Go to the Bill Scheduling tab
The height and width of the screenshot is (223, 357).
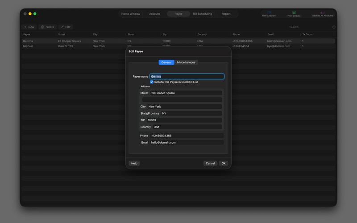[x=203, y=14]
